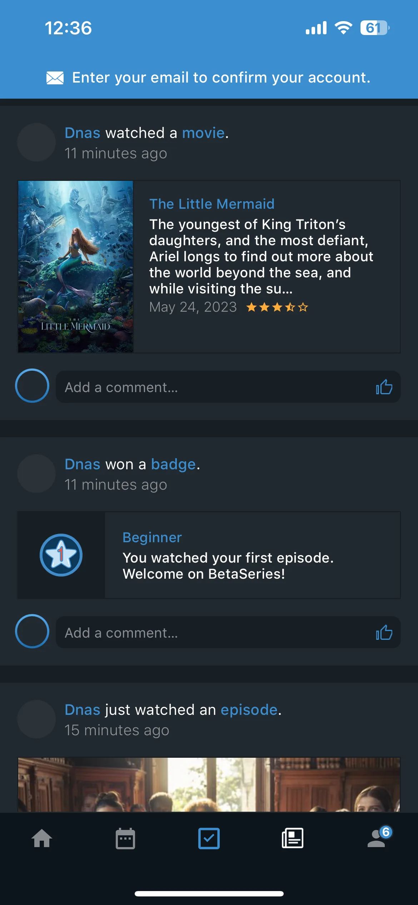Tap the Beginner badge star icon
Viewport: 418px width, 905px height.
pos(61,555)
